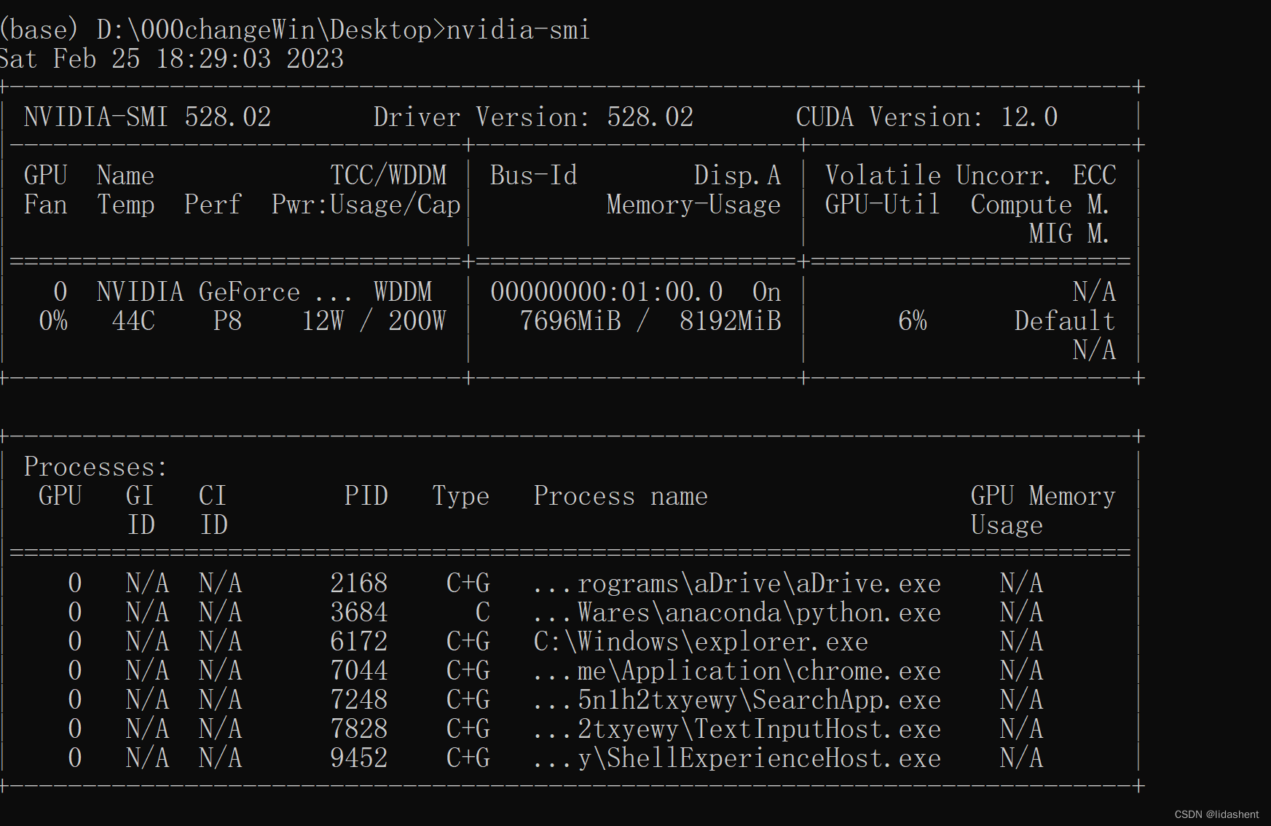1271x826 pixels.
Task: Click the 'PID' column header
Action: pos(366,496)
